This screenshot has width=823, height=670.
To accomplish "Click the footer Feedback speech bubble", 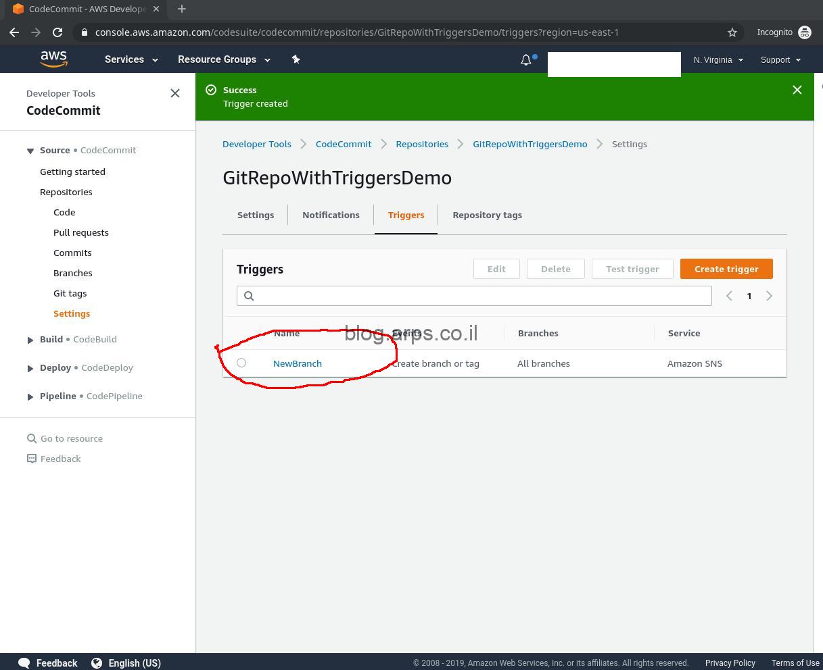I will click(24, 663).
